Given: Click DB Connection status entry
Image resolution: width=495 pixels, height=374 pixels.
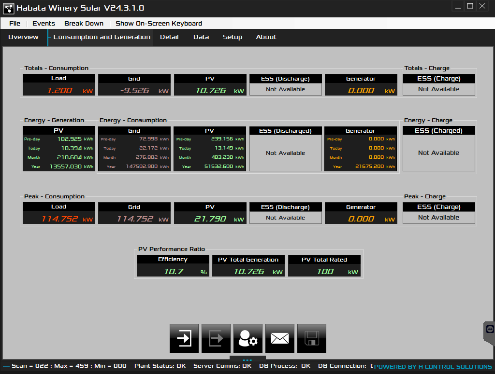Looking at the screenshot, I should tap(345, 366).
